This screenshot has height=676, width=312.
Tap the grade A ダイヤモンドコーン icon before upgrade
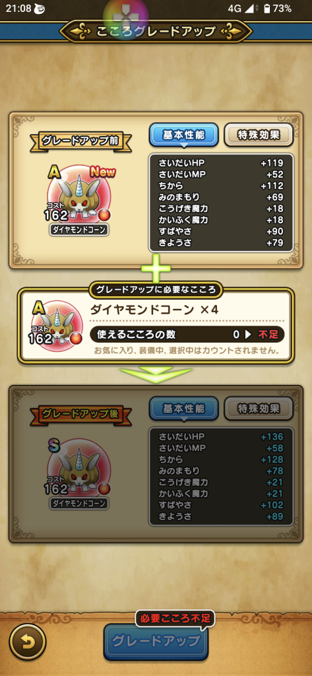79,195
